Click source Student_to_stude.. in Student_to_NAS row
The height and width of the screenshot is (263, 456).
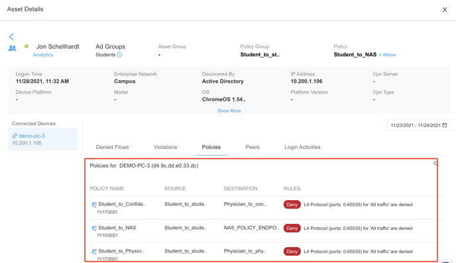[x=186, y=227]
